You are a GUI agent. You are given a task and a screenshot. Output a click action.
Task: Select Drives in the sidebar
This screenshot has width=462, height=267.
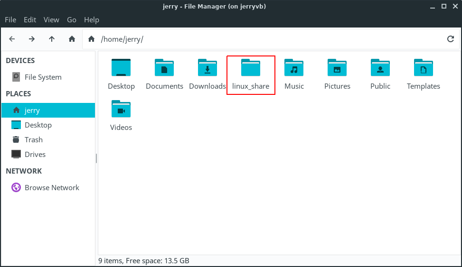[x=35, y=154]
